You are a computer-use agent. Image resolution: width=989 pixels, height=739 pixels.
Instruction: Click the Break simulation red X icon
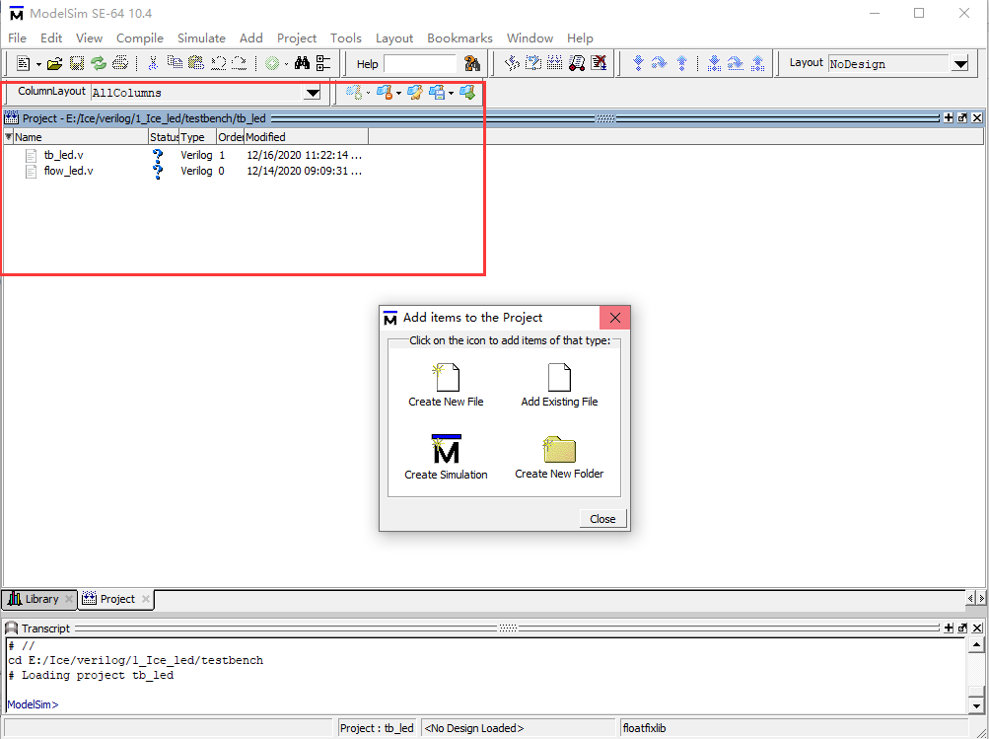click(x=600, y=62)
